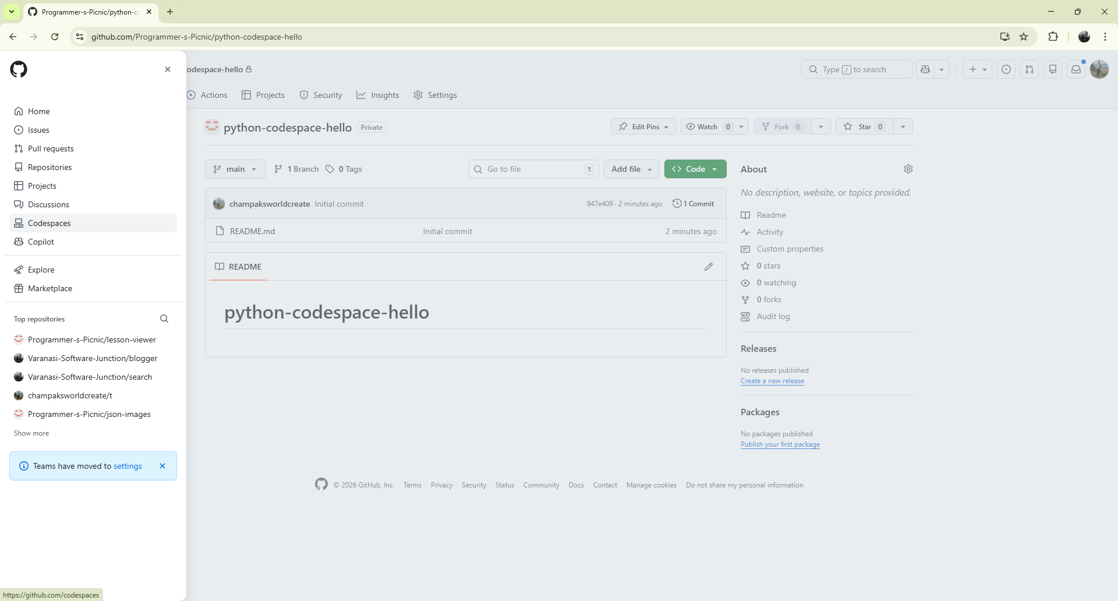Image resolution: width=1118 pixels, height=601 pixels.
Task: Go to Pull requests in the sidebar
Action: coord(93,149)
